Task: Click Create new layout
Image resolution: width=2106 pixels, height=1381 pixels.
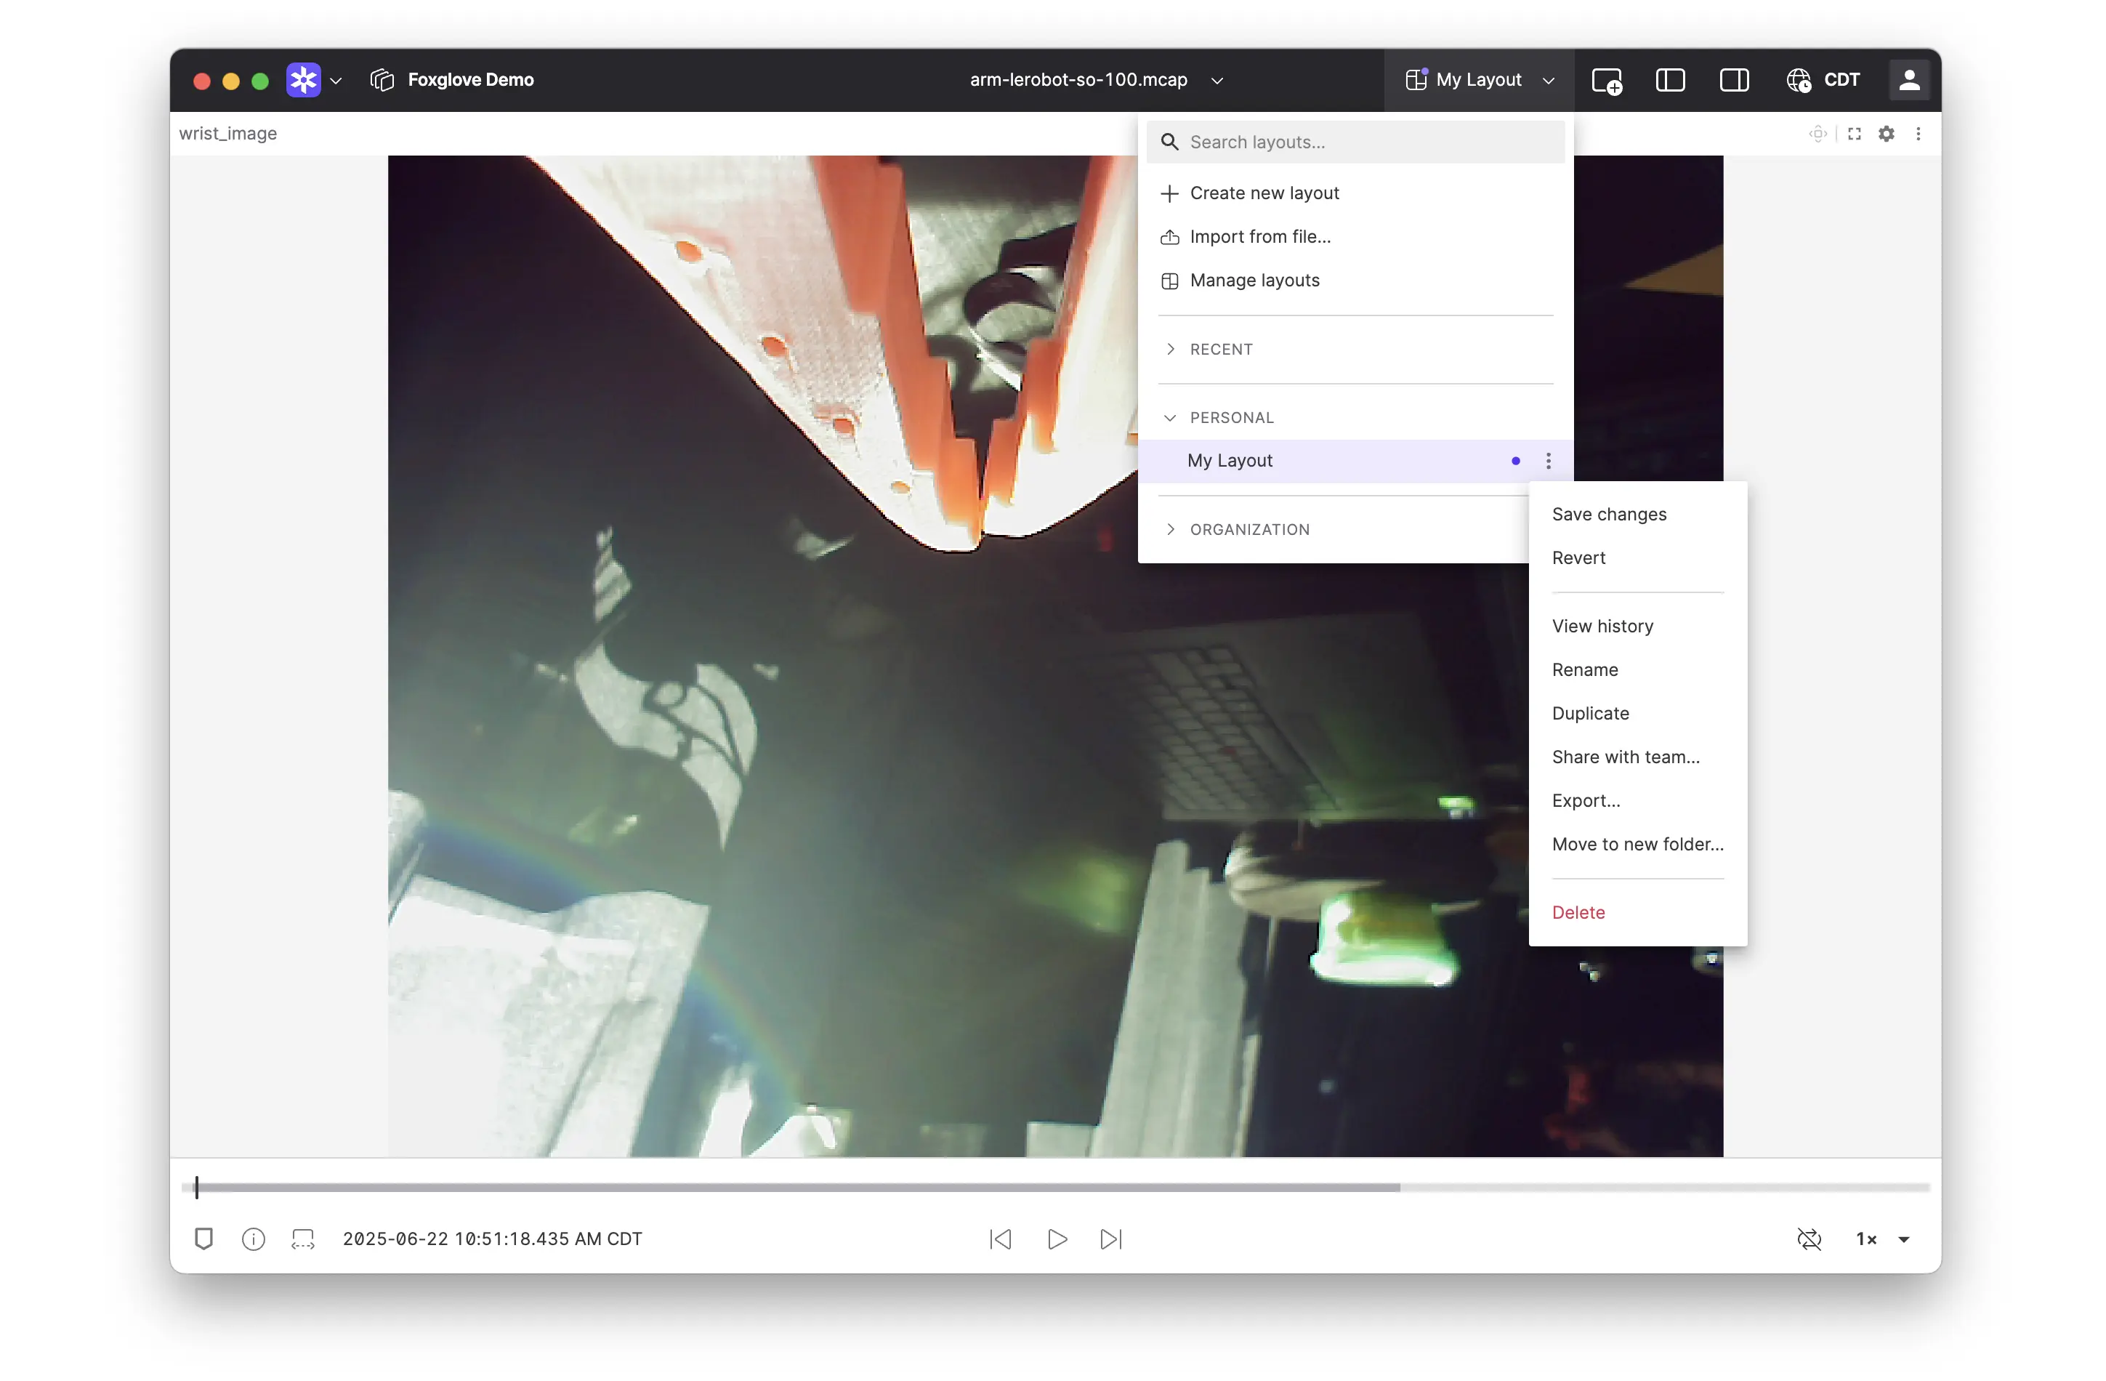Action: coord(1264,193)
